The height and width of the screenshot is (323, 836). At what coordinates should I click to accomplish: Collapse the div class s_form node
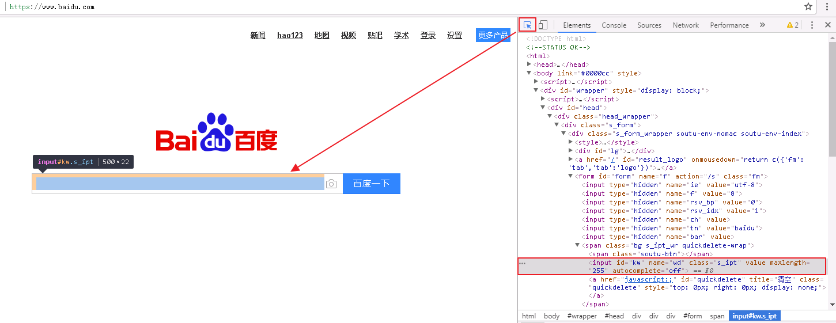pos(557,125)
